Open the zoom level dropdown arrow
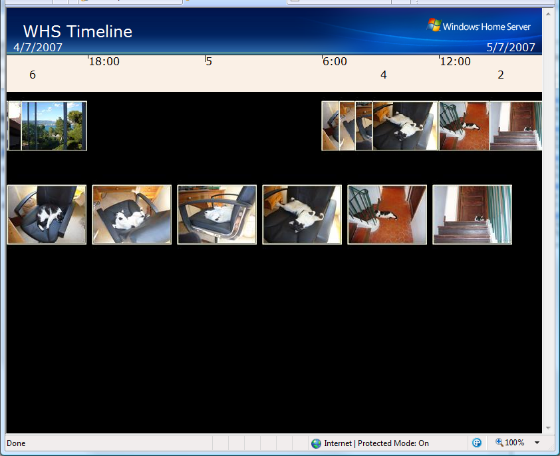 click(537, 443)
